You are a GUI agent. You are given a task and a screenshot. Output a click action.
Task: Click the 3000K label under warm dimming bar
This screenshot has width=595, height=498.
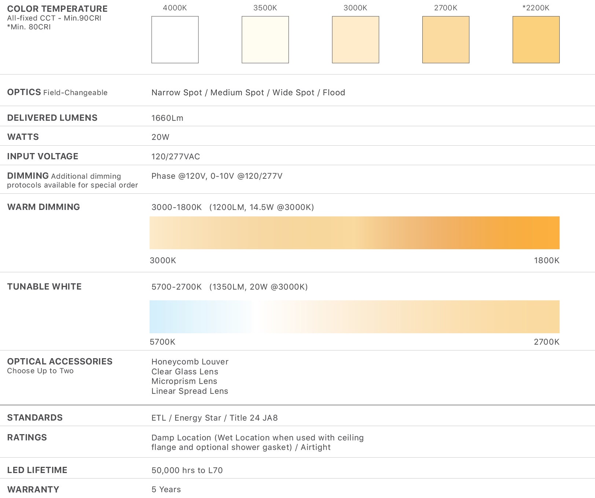tap(163, 261)
